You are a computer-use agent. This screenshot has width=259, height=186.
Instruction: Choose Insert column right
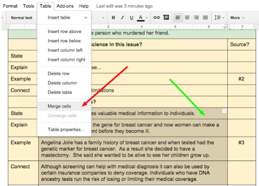click(x=64, y=59)
